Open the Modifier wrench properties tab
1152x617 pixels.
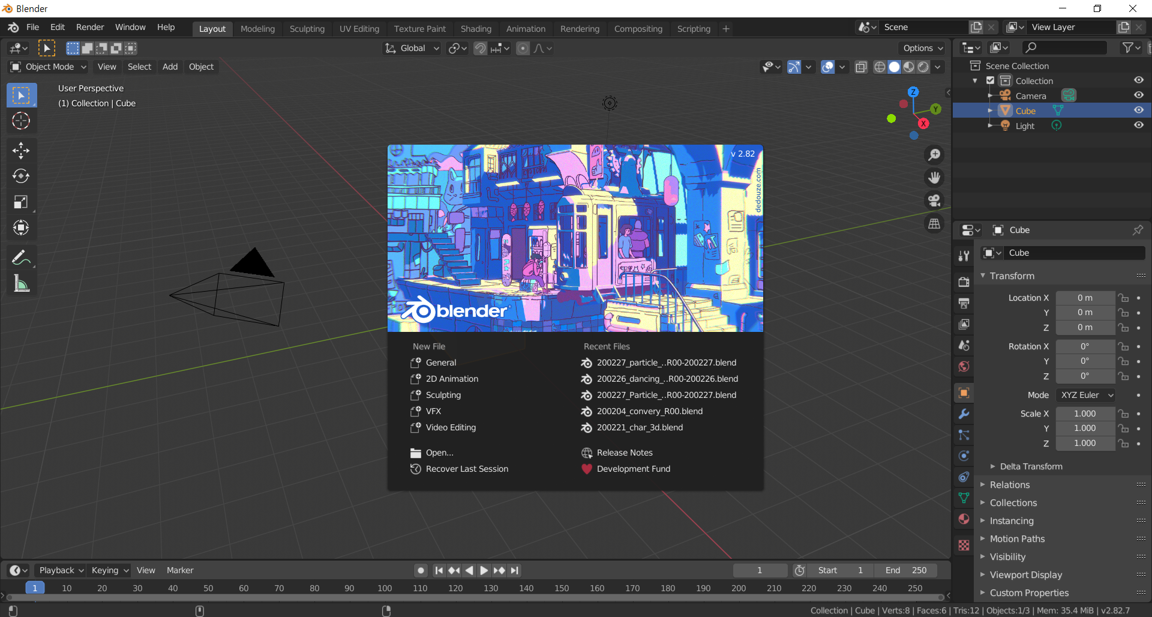pyautogui.click(x=964, y=414)
